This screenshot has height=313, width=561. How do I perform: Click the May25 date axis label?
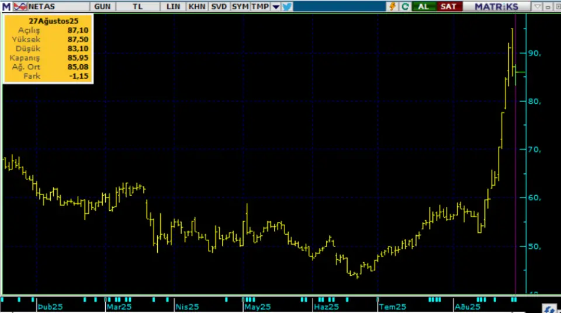258,307
